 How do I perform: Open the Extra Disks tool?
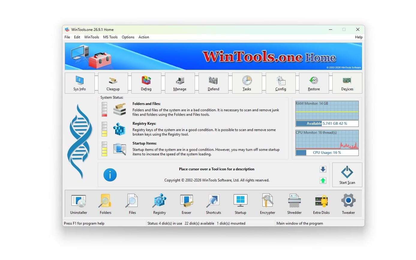[x=322, y=204]
